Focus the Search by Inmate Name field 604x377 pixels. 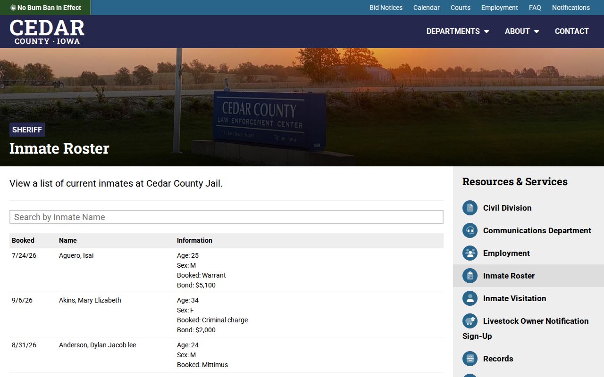[x=226, y=217]
